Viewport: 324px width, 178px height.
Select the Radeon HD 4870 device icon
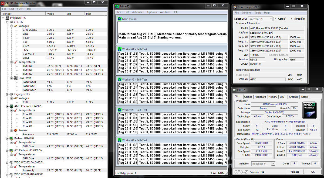[11, 138]
